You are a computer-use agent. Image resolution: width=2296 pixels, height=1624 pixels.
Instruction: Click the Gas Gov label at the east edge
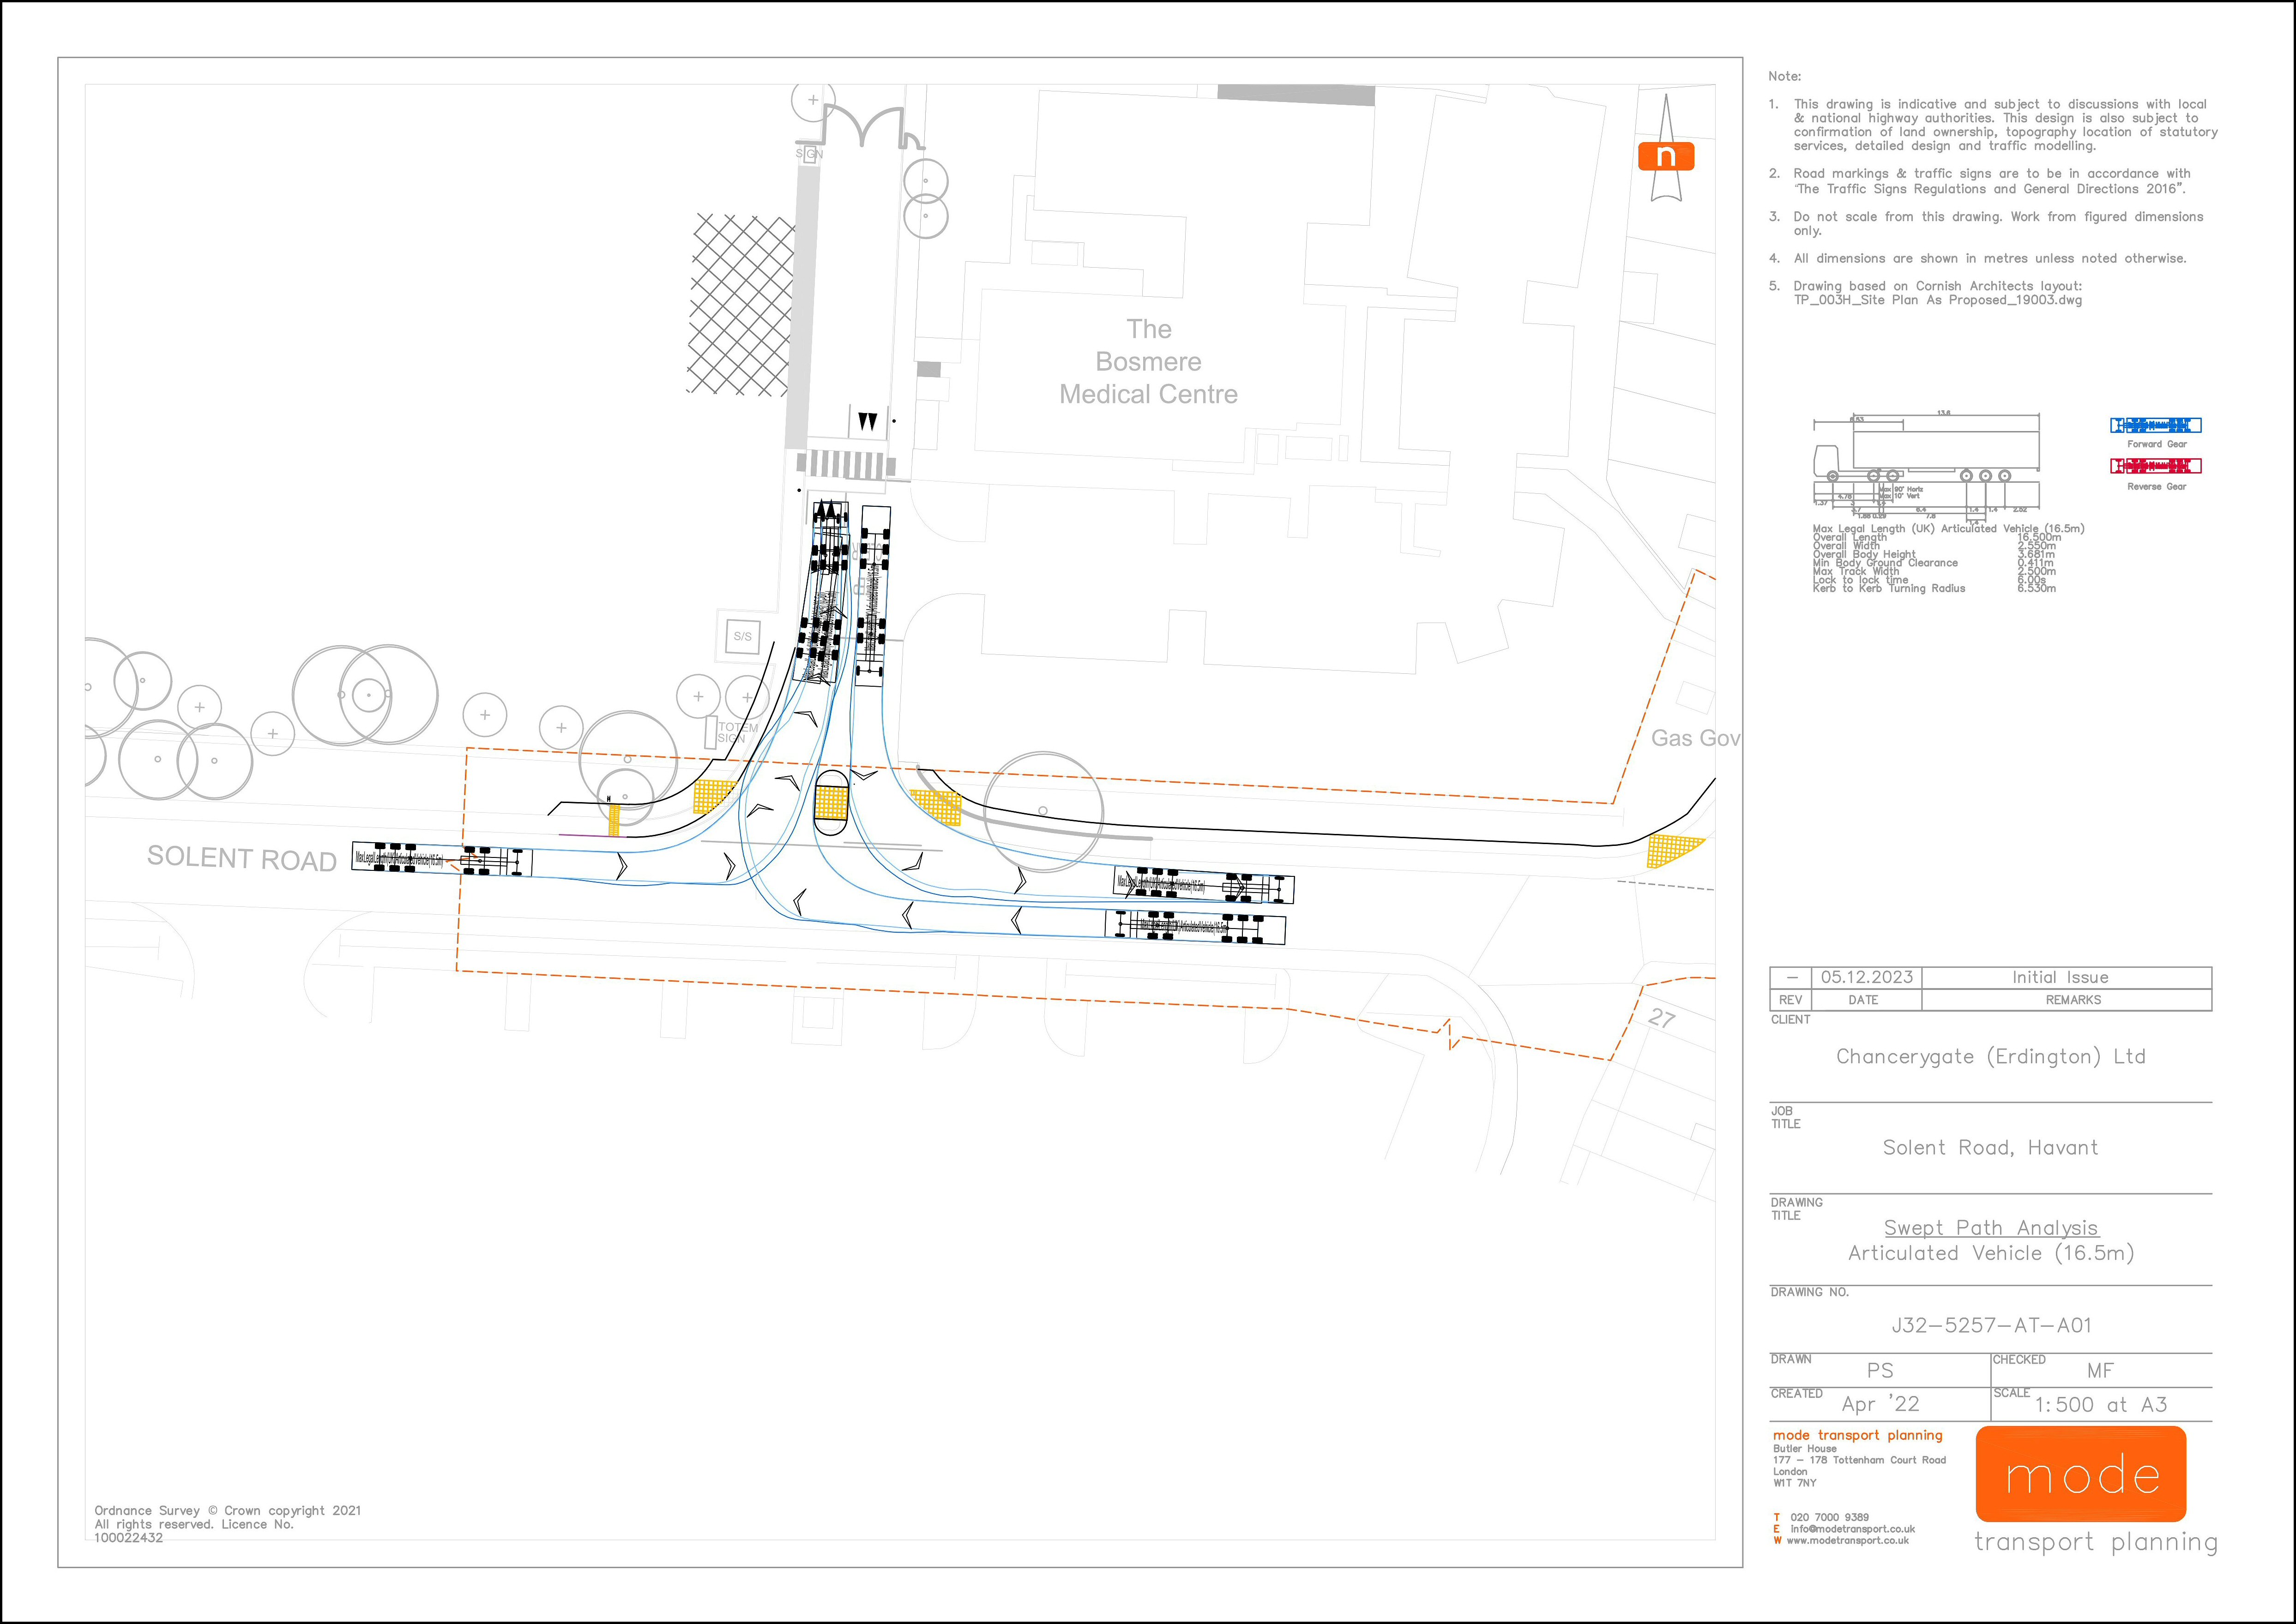(x=1695, y=738)
